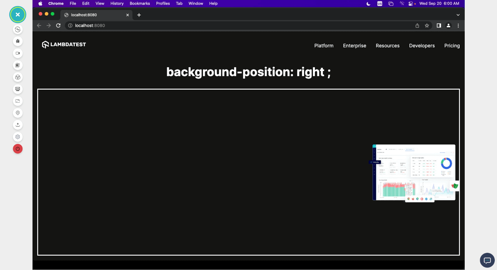Click the LambdaTest logo

click(64, 45)
